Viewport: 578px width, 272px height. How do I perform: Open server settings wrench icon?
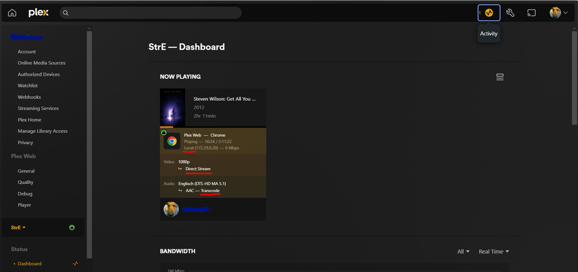[510, 13]
